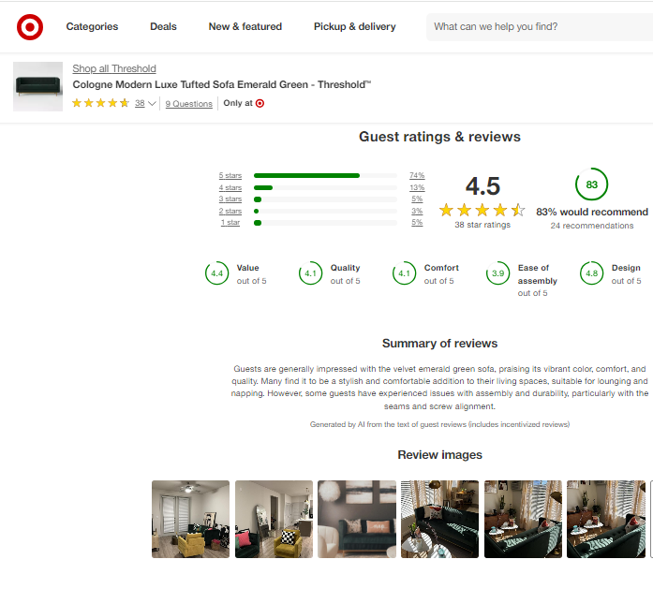This screenshot has height=589, width=653.
Task: Click the 'Summary of reviews' heading
Action: pyautogui.click(x=439, y=344)
